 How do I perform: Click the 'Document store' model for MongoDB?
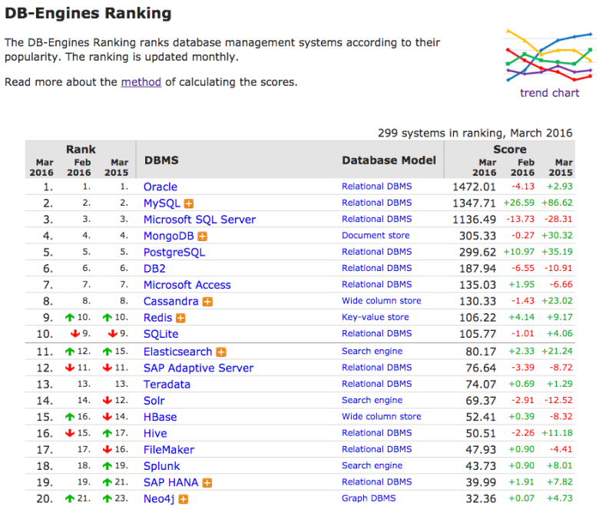point(376,236)
